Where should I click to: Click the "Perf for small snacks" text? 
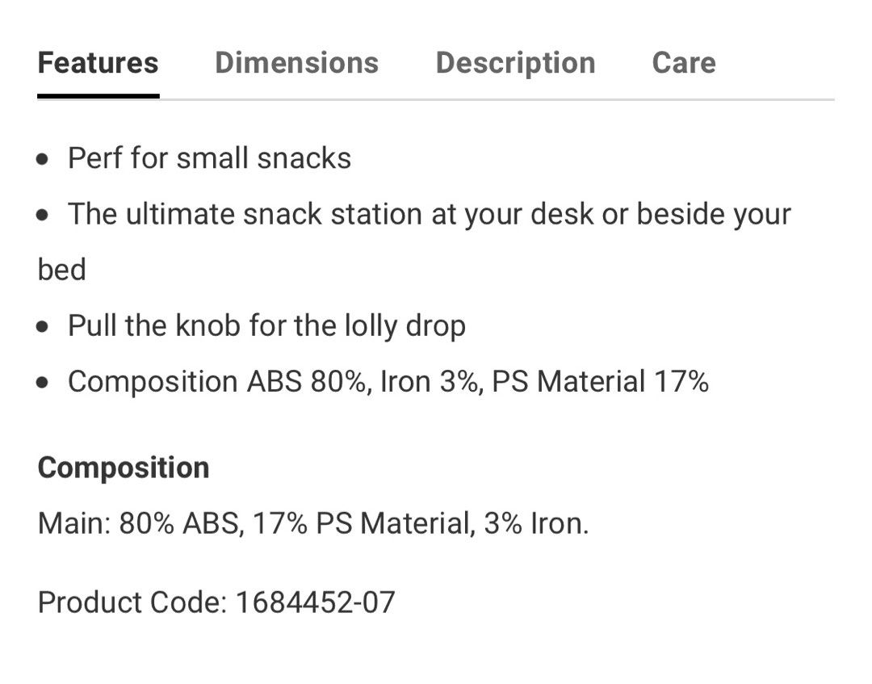tap(209, 158)
